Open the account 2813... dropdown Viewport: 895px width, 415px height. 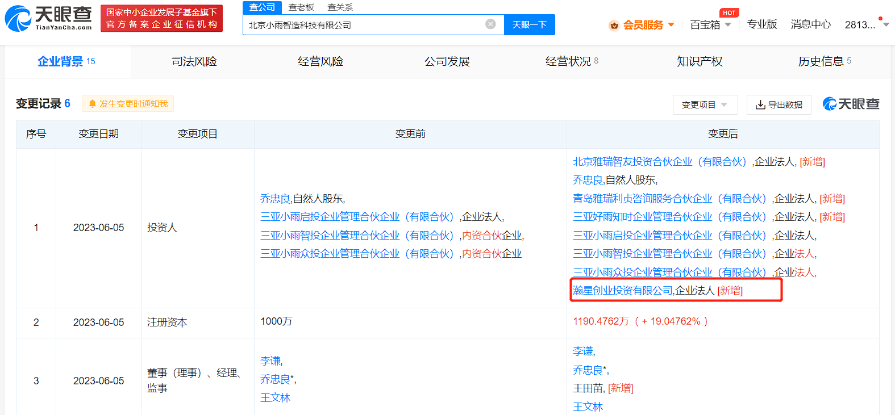coord(867,25)
